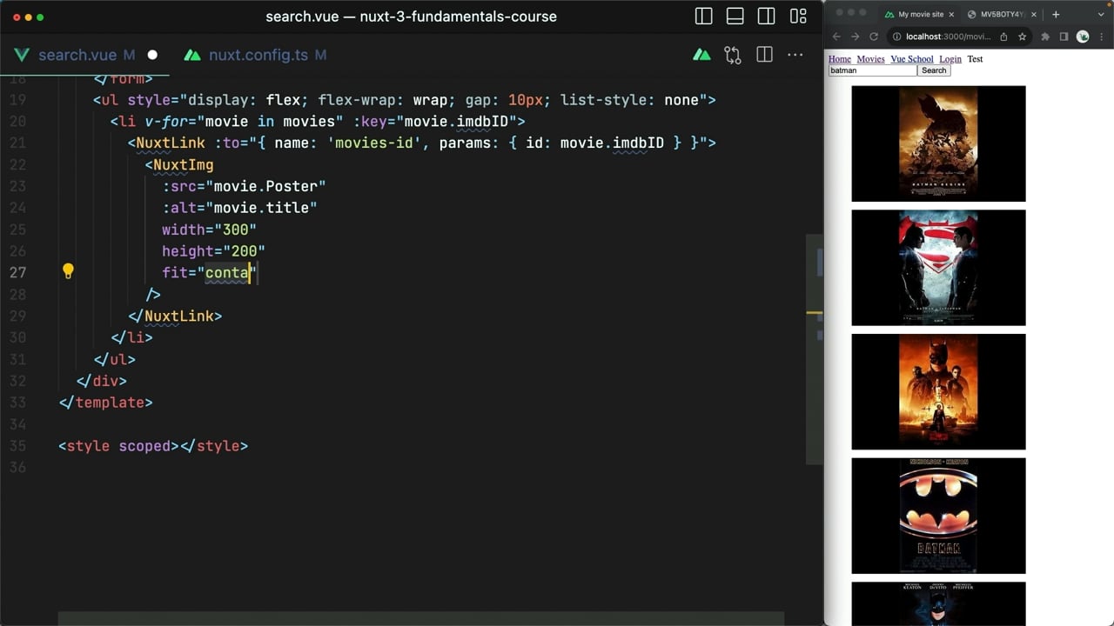This screenshot has width=1114, height=626.
Task: Click the yellow lightbulb code action icon
Action: [x=68, y=271]
